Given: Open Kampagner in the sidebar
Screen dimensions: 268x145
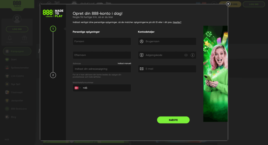Looking at the screenshot, I should tap(17, 51).
